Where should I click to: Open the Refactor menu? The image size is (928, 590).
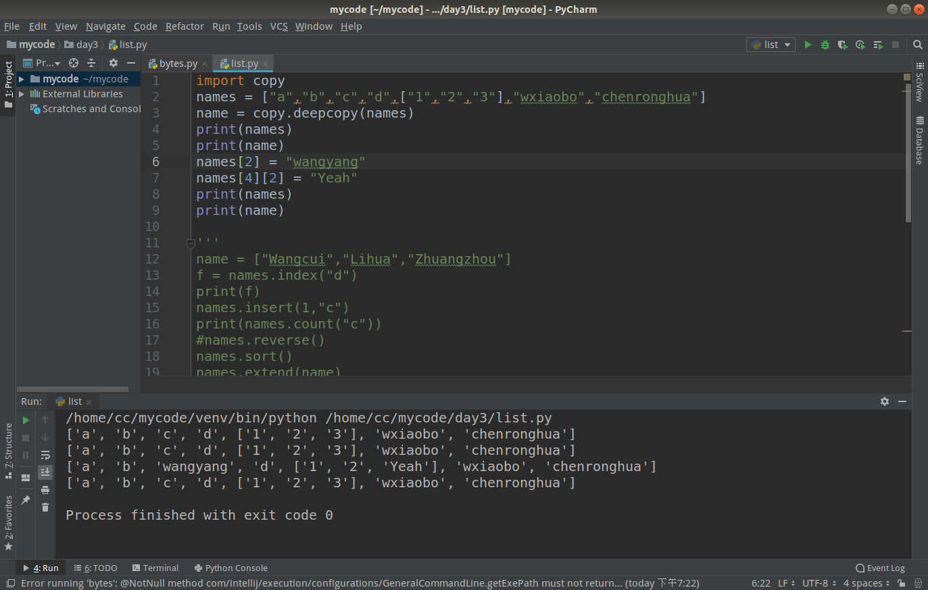[x=185, y=26]
